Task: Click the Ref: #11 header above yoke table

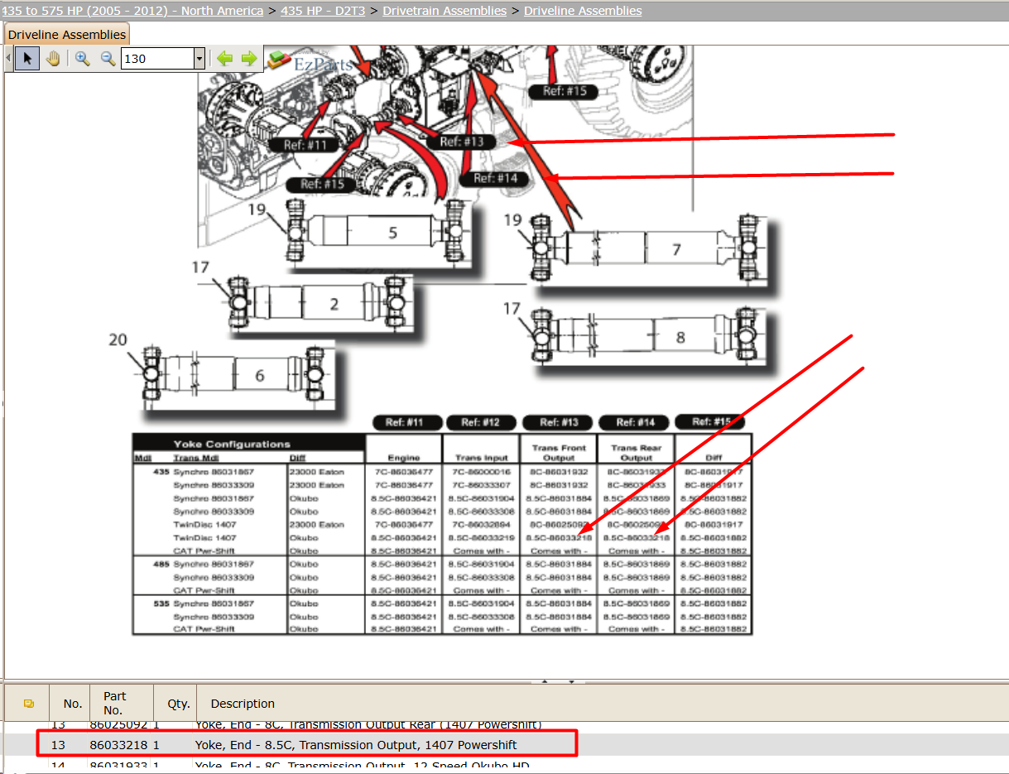Action: point(406,422)
